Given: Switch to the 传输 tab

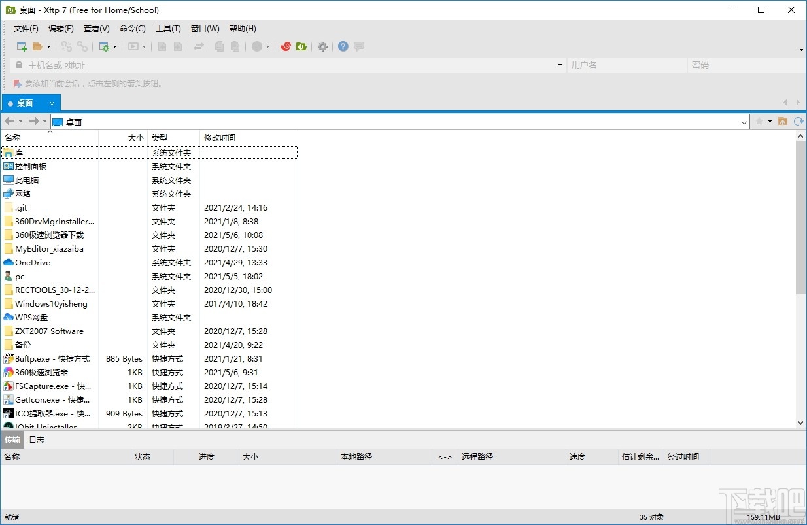Looking at the screenshot, I should (12, 439).
